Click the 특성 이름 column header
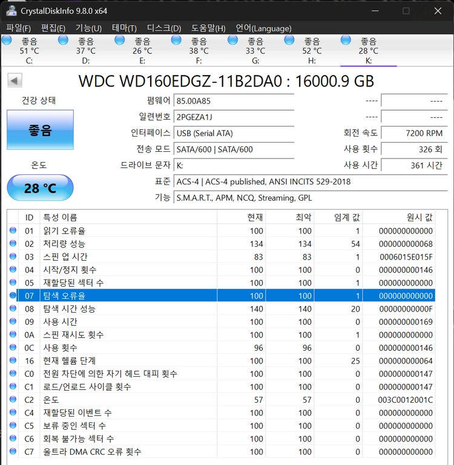 tap(128, 217)
